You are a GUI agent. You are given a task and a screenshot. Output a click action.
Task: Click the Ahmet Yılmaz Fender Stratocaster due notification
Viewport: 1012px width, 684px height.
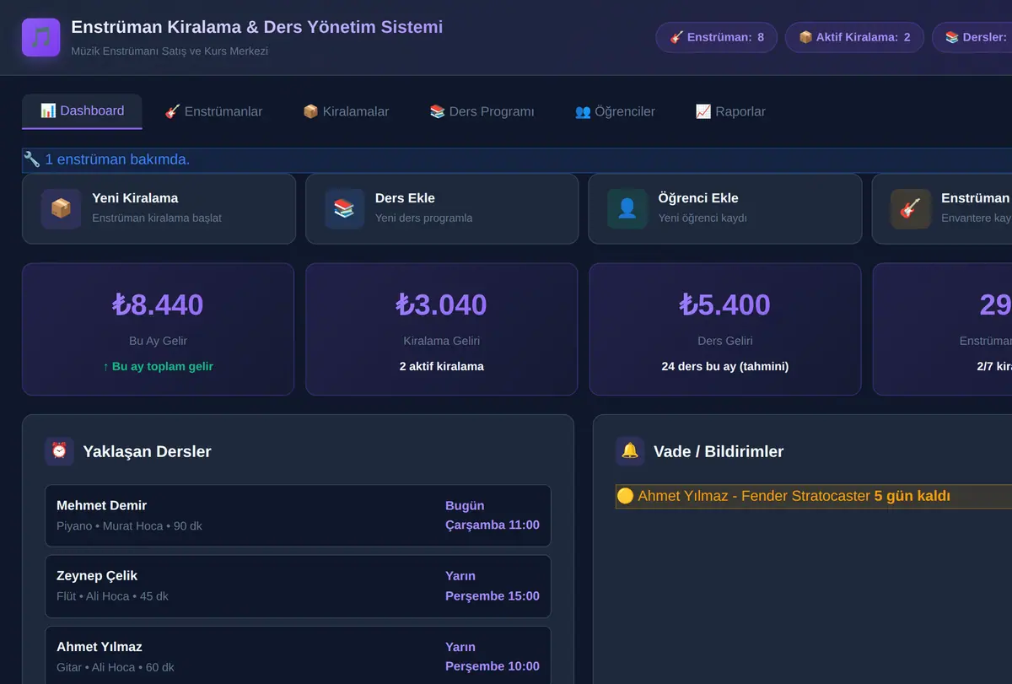(x=814, y=496)
